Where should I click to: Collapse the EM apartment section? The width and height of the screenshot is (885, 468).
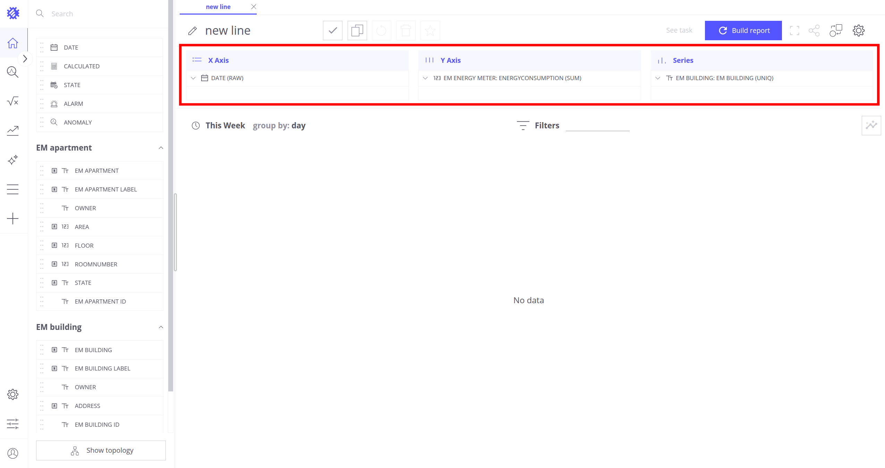(x=161, y=148)
